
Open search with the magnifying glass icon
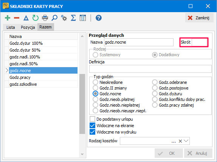pyautogui.click(x=54, y=18)
